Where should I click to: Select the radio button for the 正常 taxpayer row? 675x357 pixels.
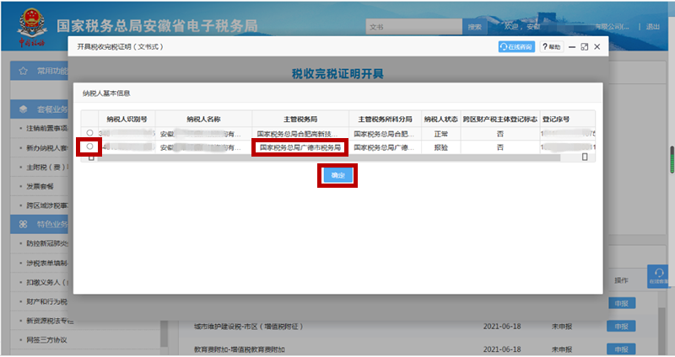(89, 133)
